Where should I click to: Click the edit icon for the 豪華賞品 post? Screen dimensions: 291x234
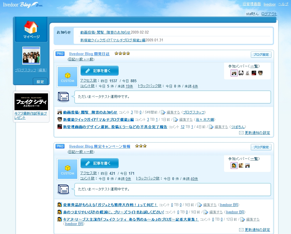pos(200,205)
